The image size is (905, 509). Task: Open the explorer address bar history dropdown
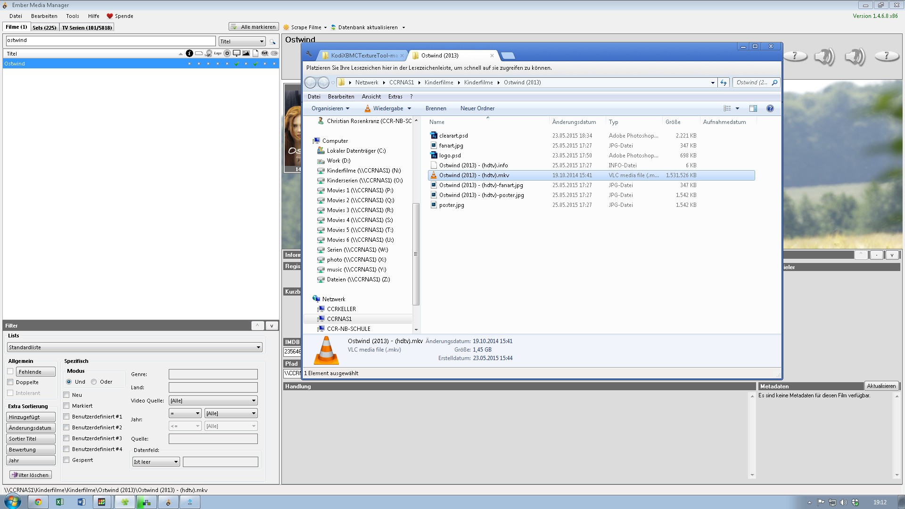[713, 82]
